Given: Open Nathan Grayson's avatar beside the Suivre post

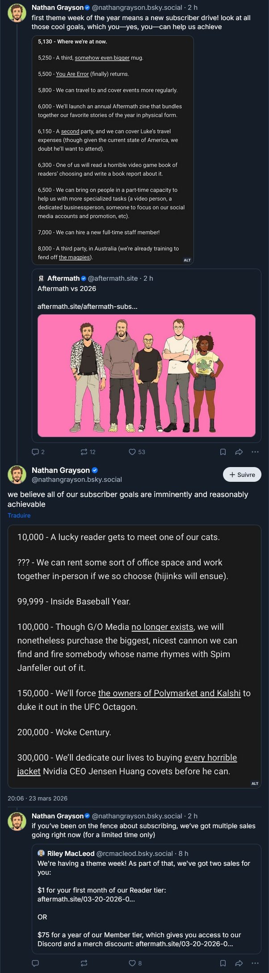Looking at the screenshot, I should [x=17, y=475].
